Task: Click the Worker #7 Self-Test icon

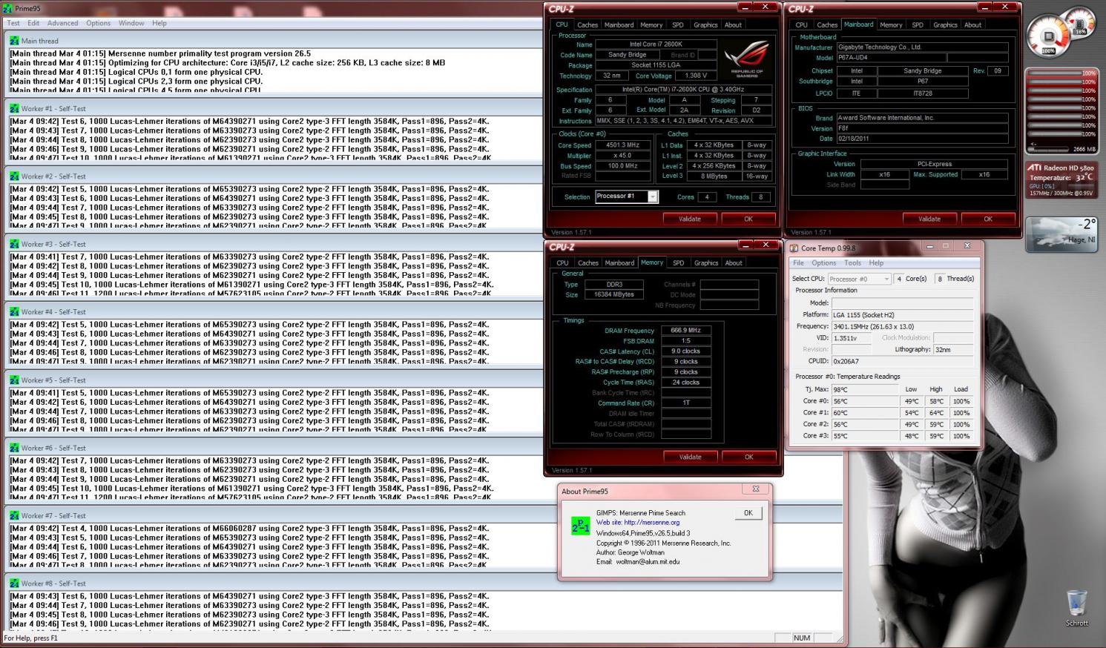Action: point(15,515)
